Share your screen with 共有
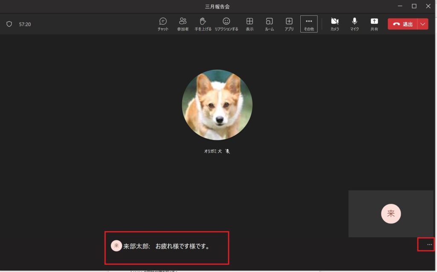This screenshot has height=272, width=437. point(374,24)
